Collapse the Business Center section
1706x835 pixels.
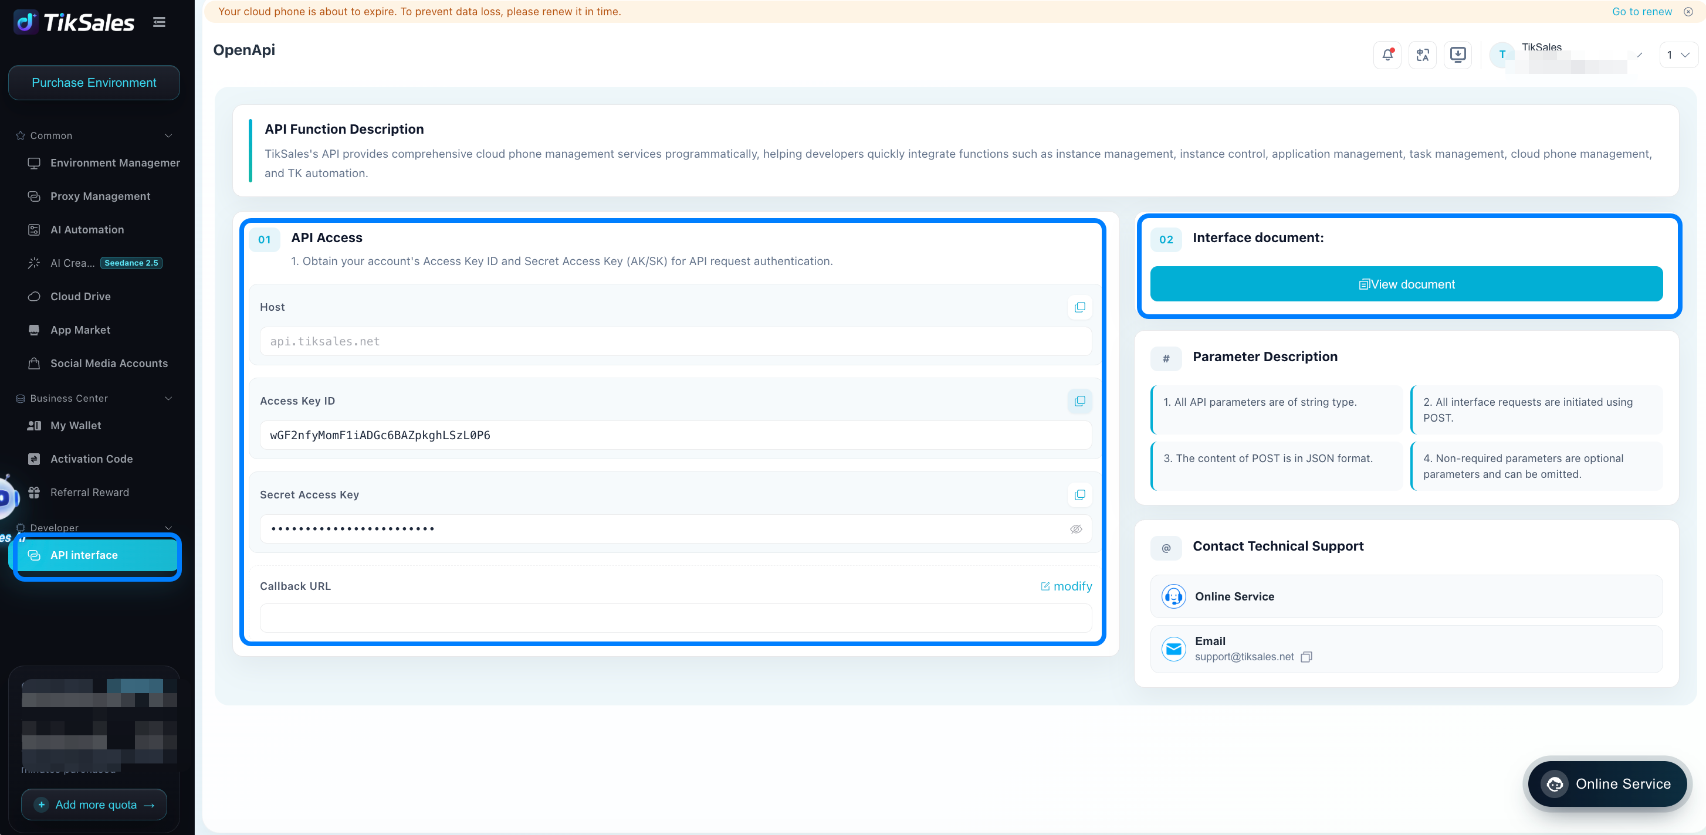tap(168, 399)
